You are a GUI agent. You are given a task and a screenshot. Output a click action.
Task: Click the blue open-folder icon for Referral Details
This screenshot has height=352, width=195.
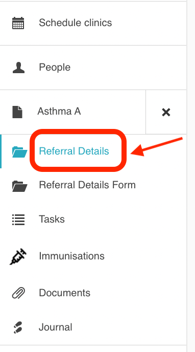click(x=20, y=151)
